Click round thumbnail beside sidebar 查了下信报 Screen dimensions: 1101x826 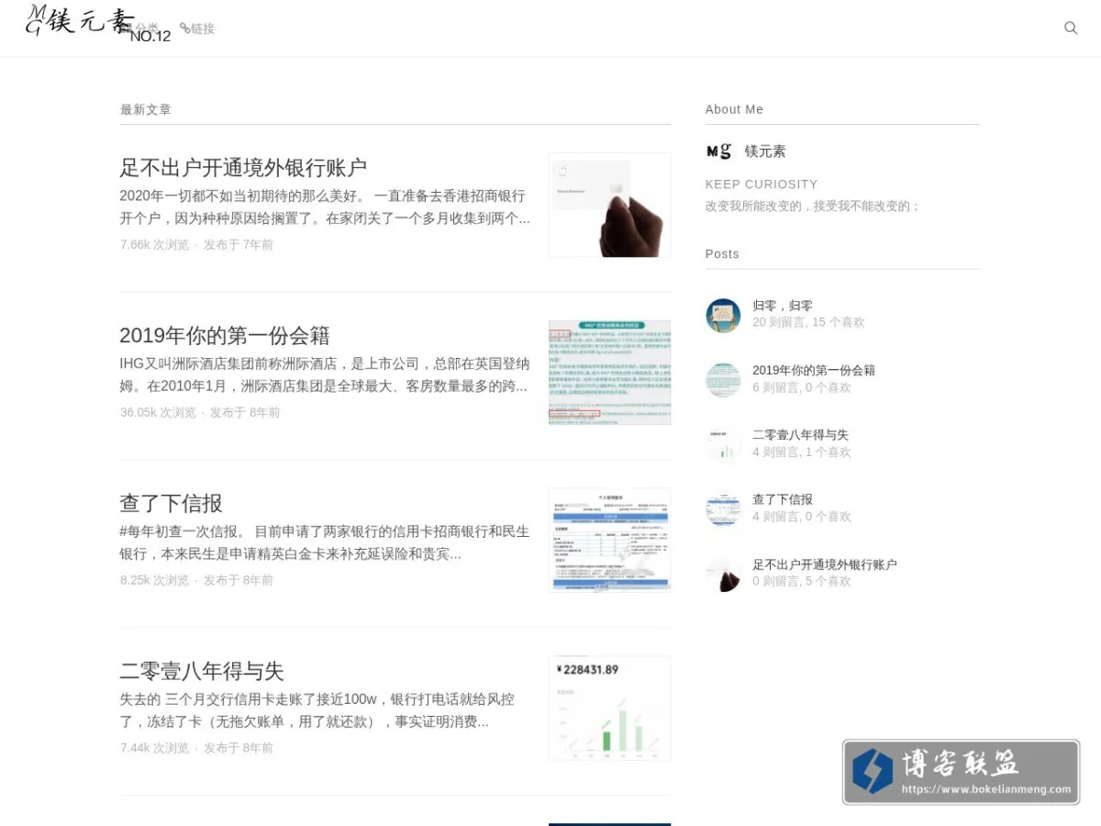(723, 509)
